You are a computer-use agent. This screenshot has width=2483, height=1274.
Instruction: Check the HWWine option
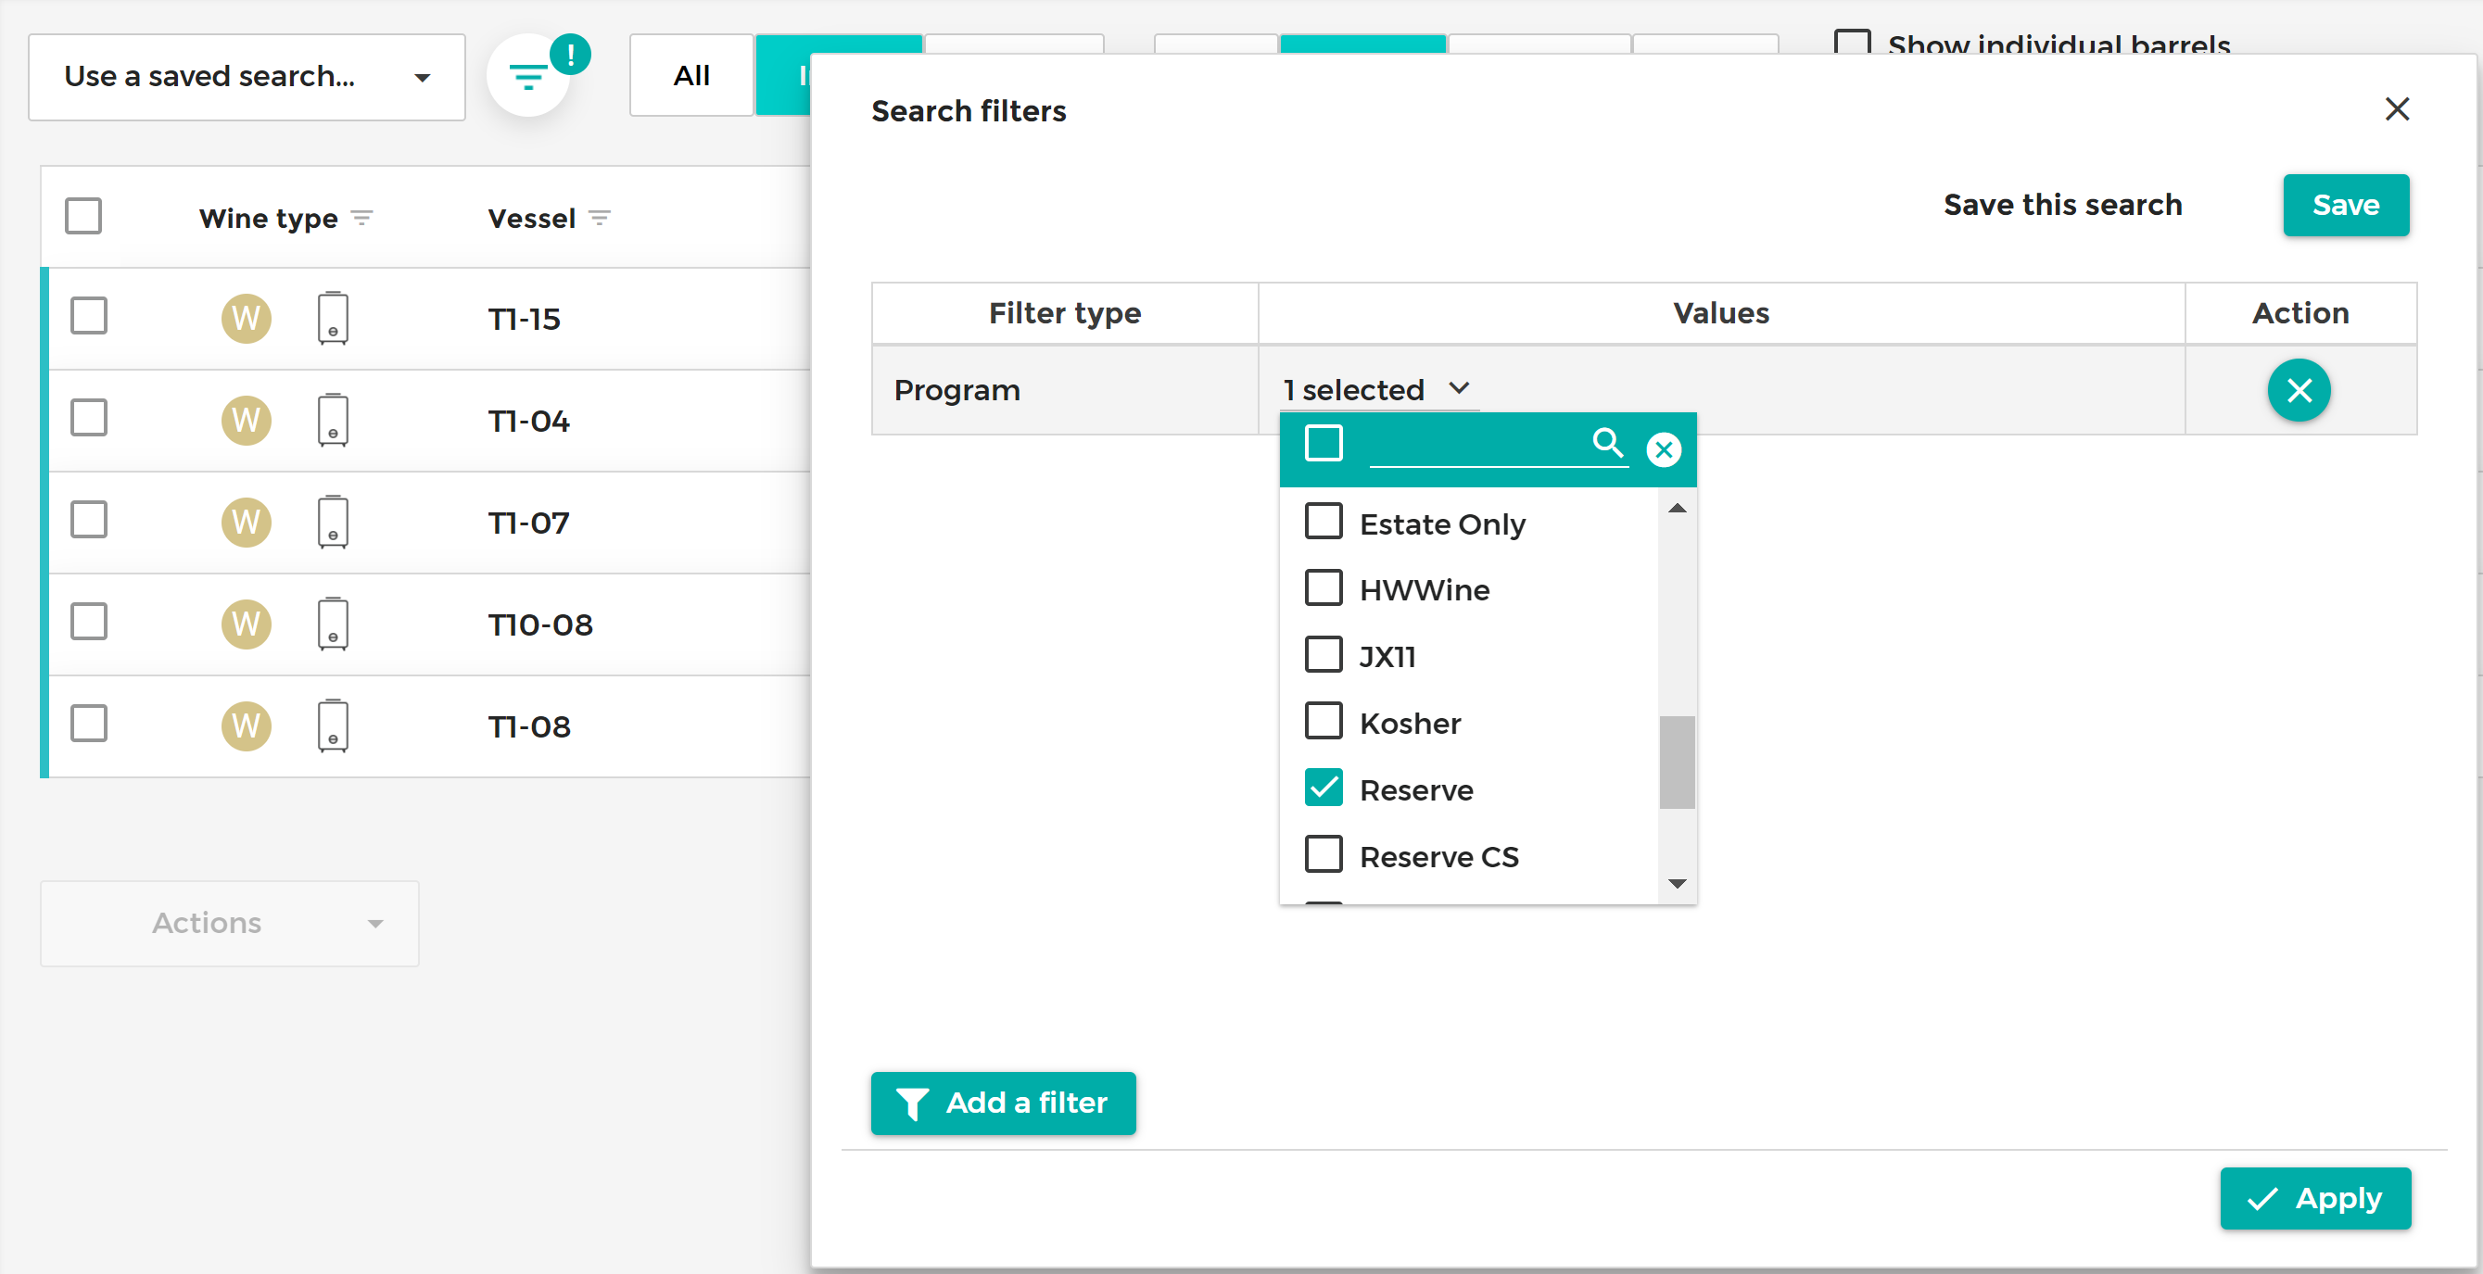point(1324,587)
